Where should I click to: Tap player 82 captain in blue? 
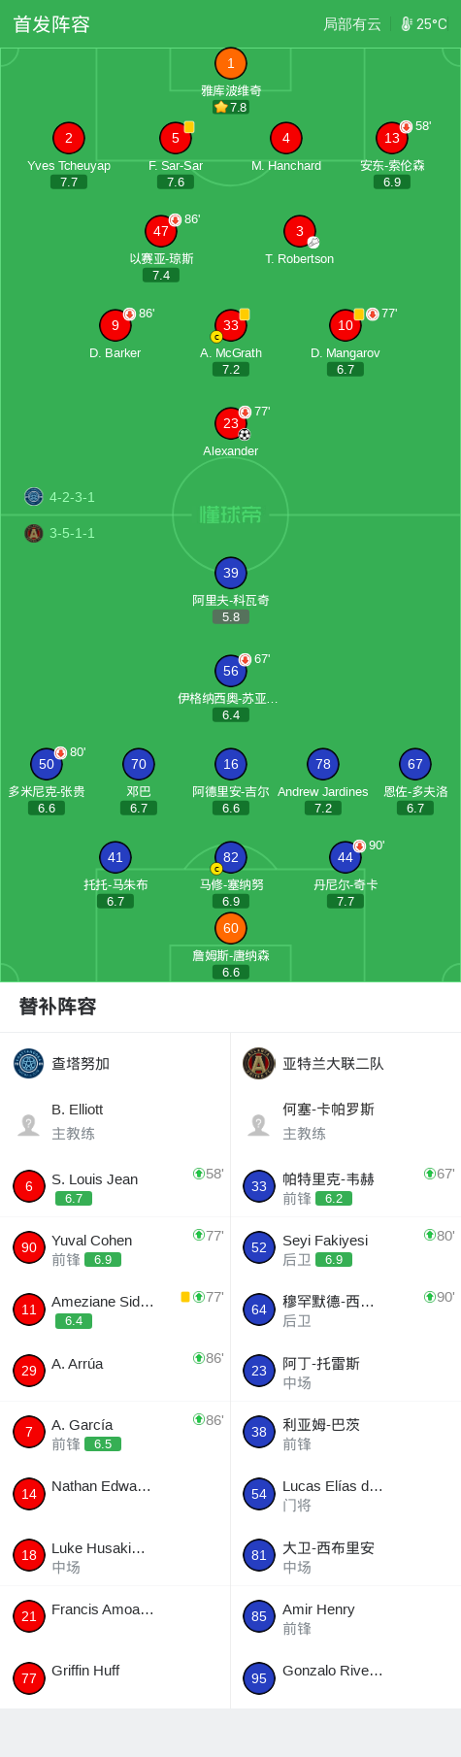point(230,857)
